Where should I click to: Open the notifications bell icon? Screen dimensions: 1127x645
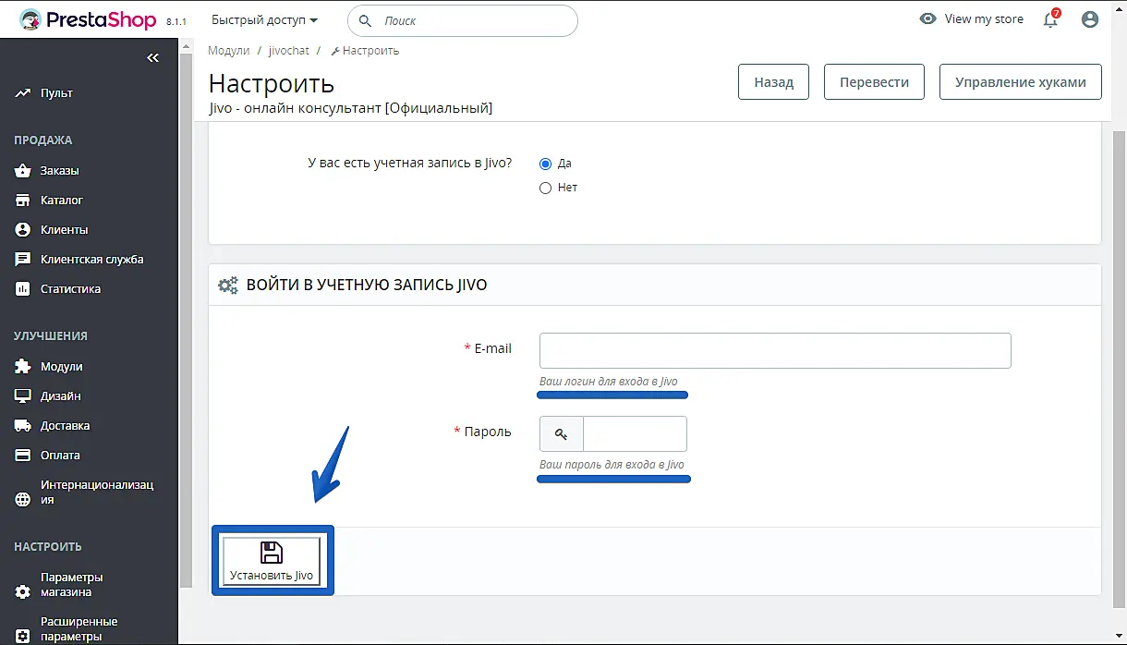(1050, 19)
